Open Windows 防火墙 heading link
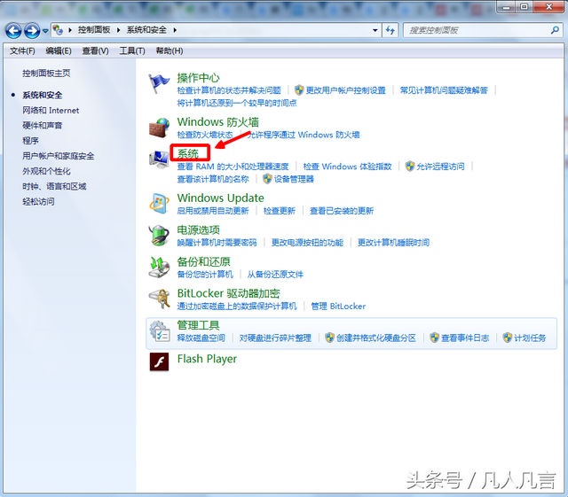Screen dimensions: 568x497 point(217,122)
